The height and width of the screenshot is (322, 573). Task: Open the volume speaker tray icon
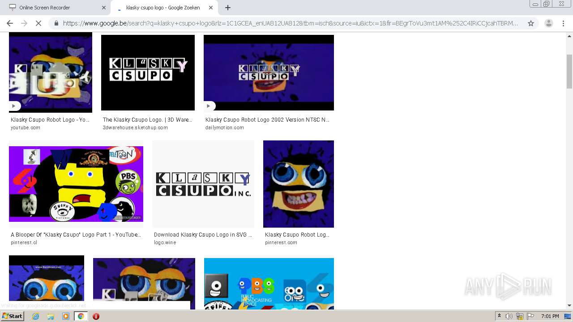click(x=509, y=316)
